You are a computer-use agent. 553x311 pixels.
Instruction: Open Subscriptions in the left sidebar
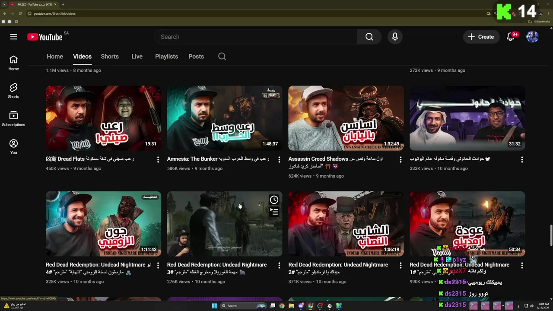13,119
